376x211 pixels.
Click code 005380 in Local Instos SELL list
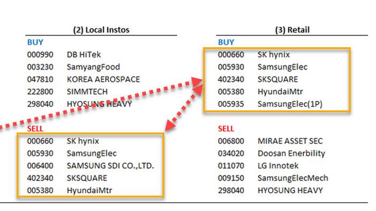(40, 191)
